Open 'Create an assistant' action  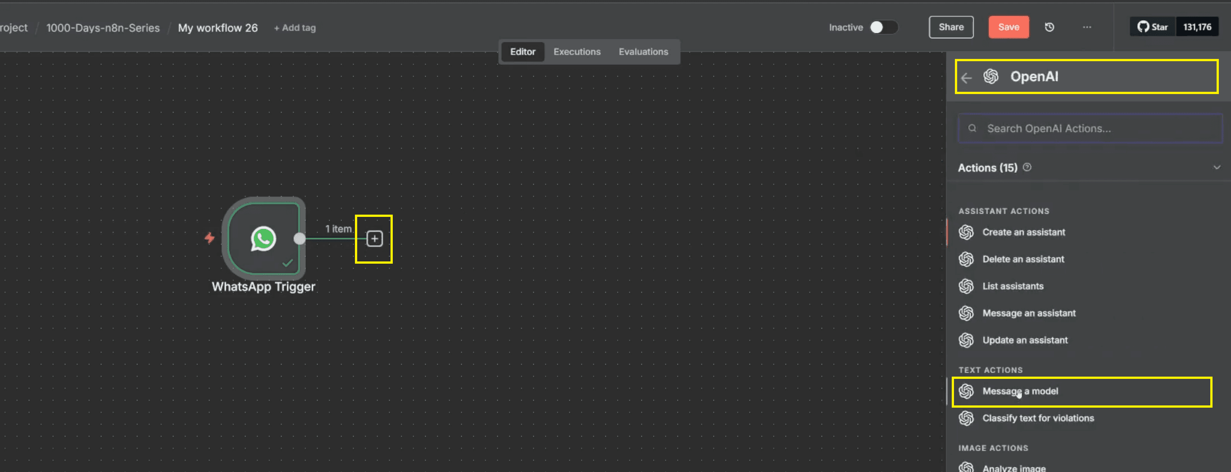pyautogui.click(x=1023, y=233)
